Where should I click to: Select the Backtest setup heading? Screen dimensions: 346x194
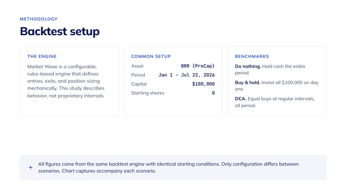pos(59,31)
